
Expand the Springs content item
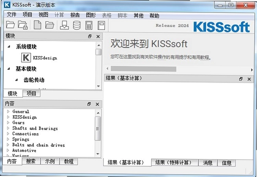click(x=8, y=139)
